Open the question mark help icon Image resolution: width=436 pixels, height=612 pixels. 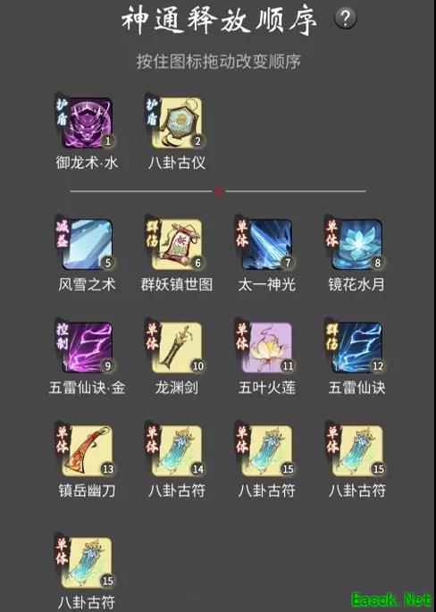[346, 19]
